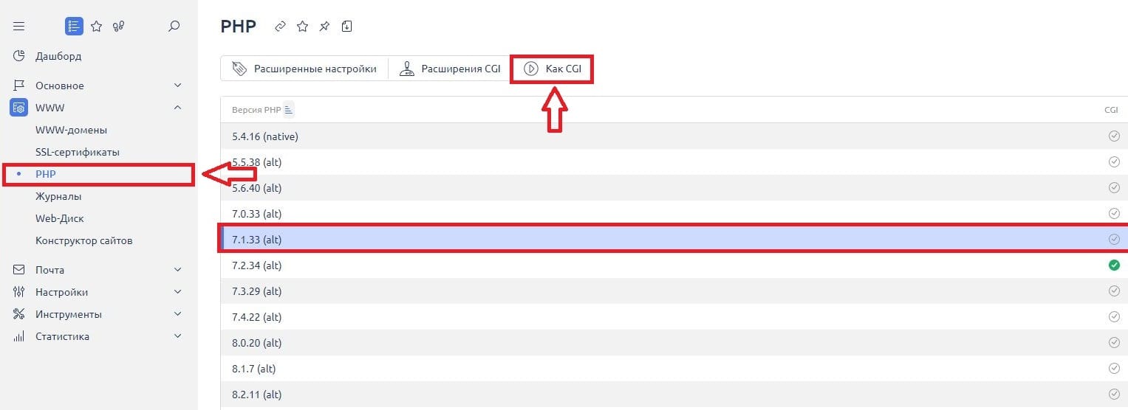1128x410 pixels.
Task: Expand the Основное section chevron
Action: click(177, 86)
